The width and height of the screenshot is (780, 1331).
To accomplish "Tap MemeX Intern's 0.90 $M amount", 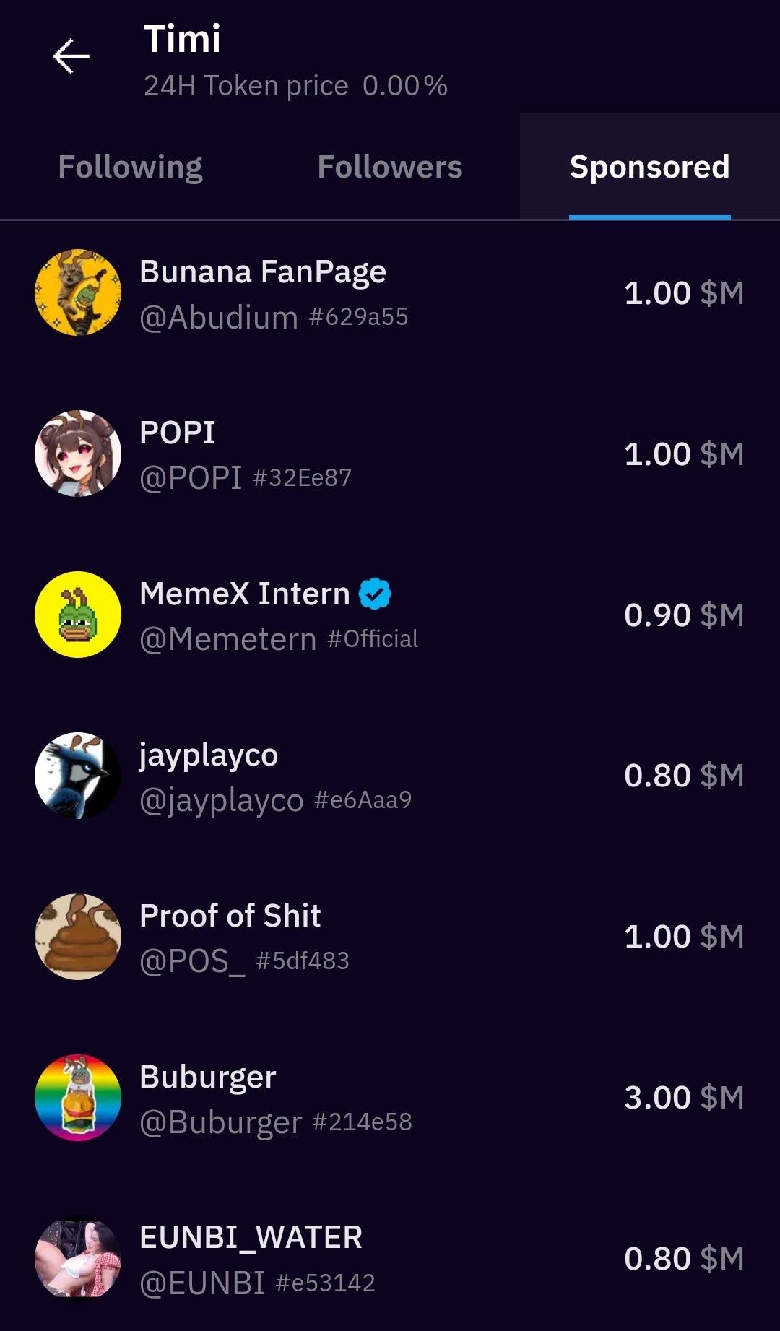I will click(683, 615).
